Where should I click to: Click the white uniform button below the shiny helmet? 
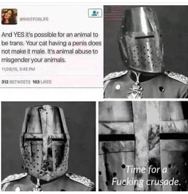point(118,87)
